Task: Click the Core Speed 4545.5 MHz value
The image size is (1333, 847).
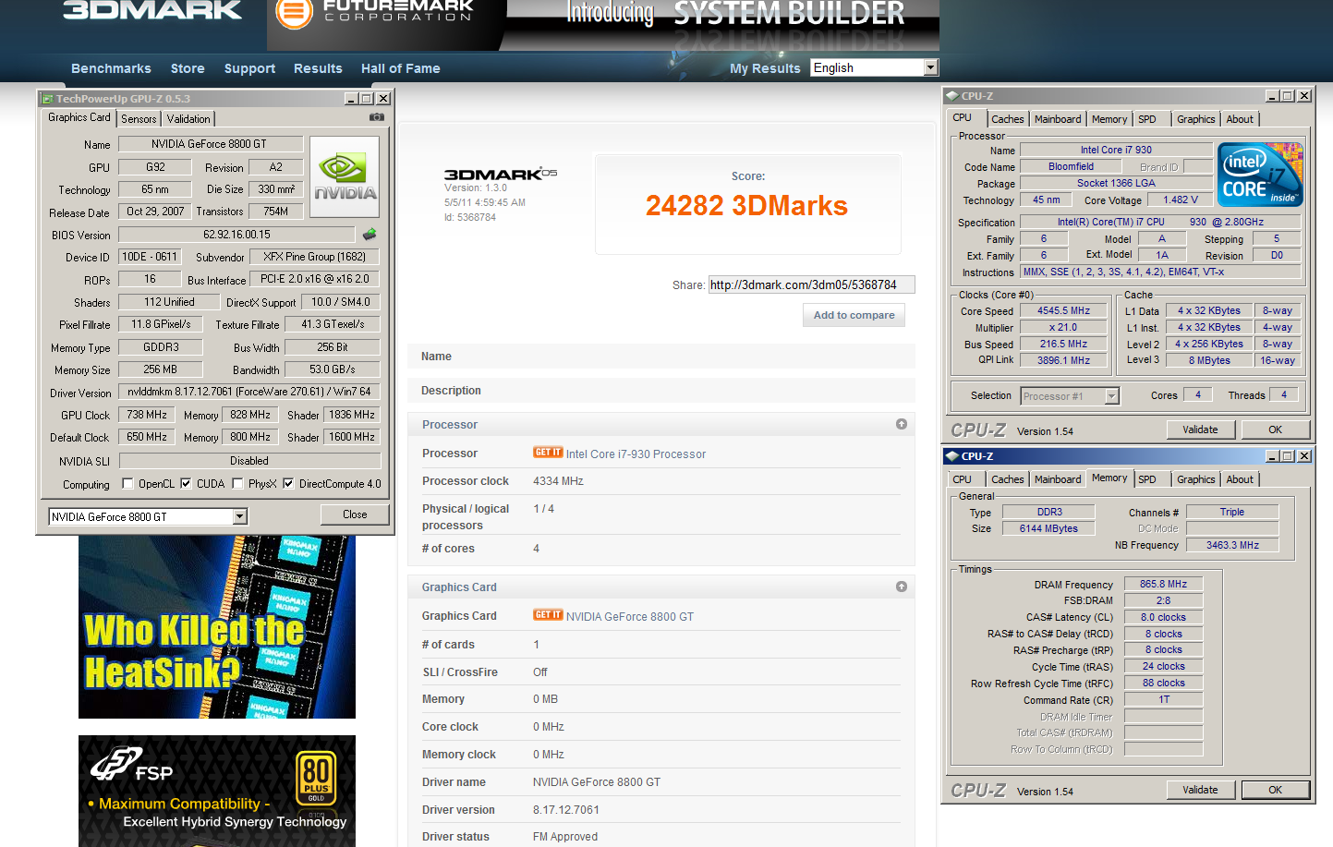Action: [1063, 310]
